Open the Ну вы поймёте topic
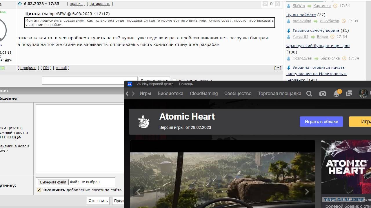Viewport: 371px width, 208px height. coord(301,15)
